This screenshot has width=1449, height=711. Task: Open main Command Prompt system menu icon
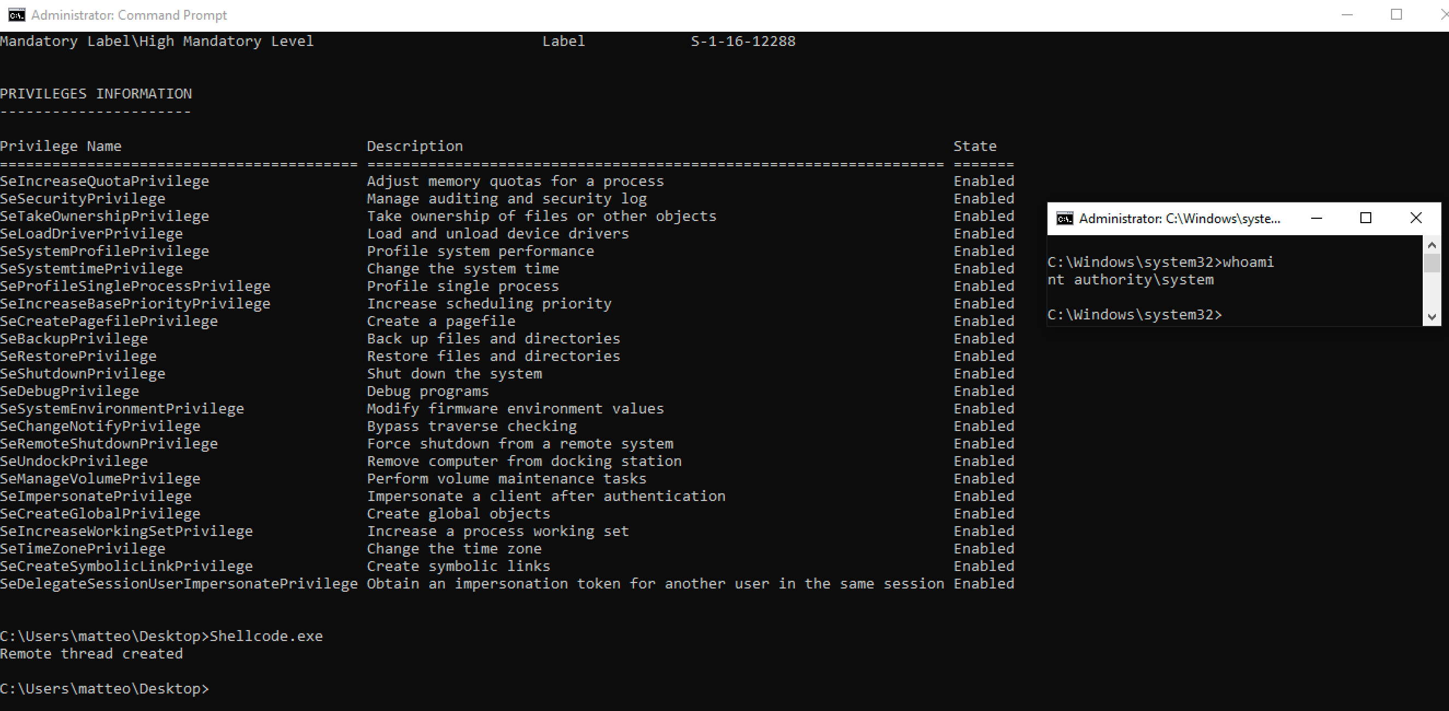point(17,15)
